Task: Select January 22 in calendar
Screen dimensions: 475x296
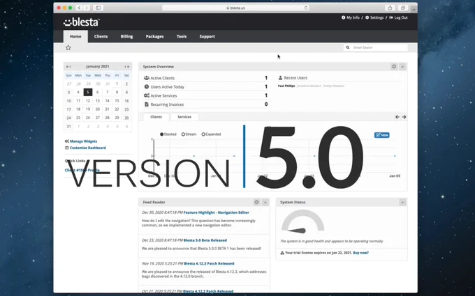Action: point(117,109)
